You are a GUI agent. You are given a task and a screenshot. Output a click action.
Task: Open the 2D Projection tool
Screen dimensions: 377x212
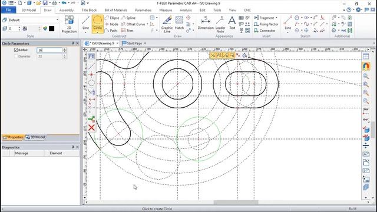(69, 24)
